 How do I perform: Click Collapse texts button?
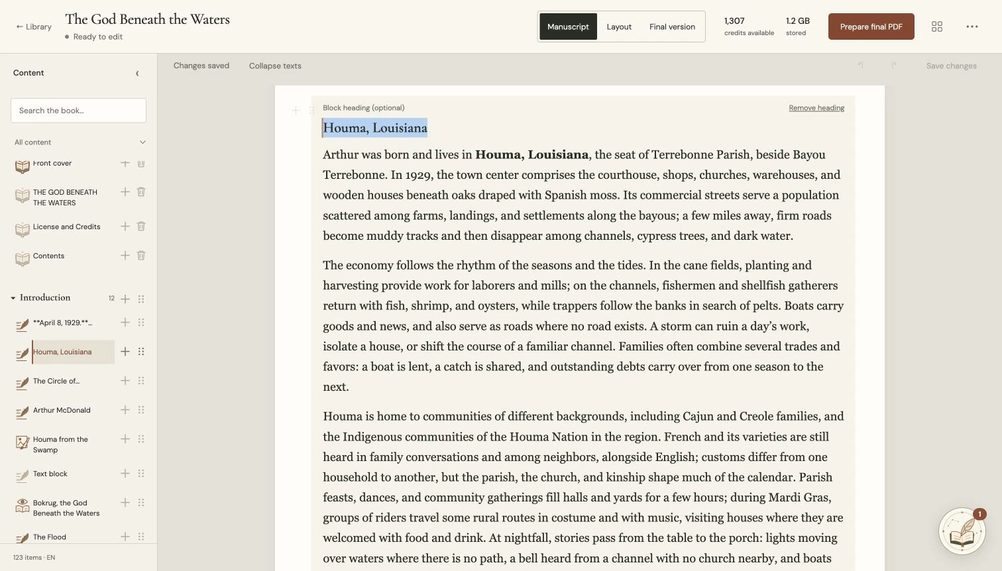(x=275, y=66)
